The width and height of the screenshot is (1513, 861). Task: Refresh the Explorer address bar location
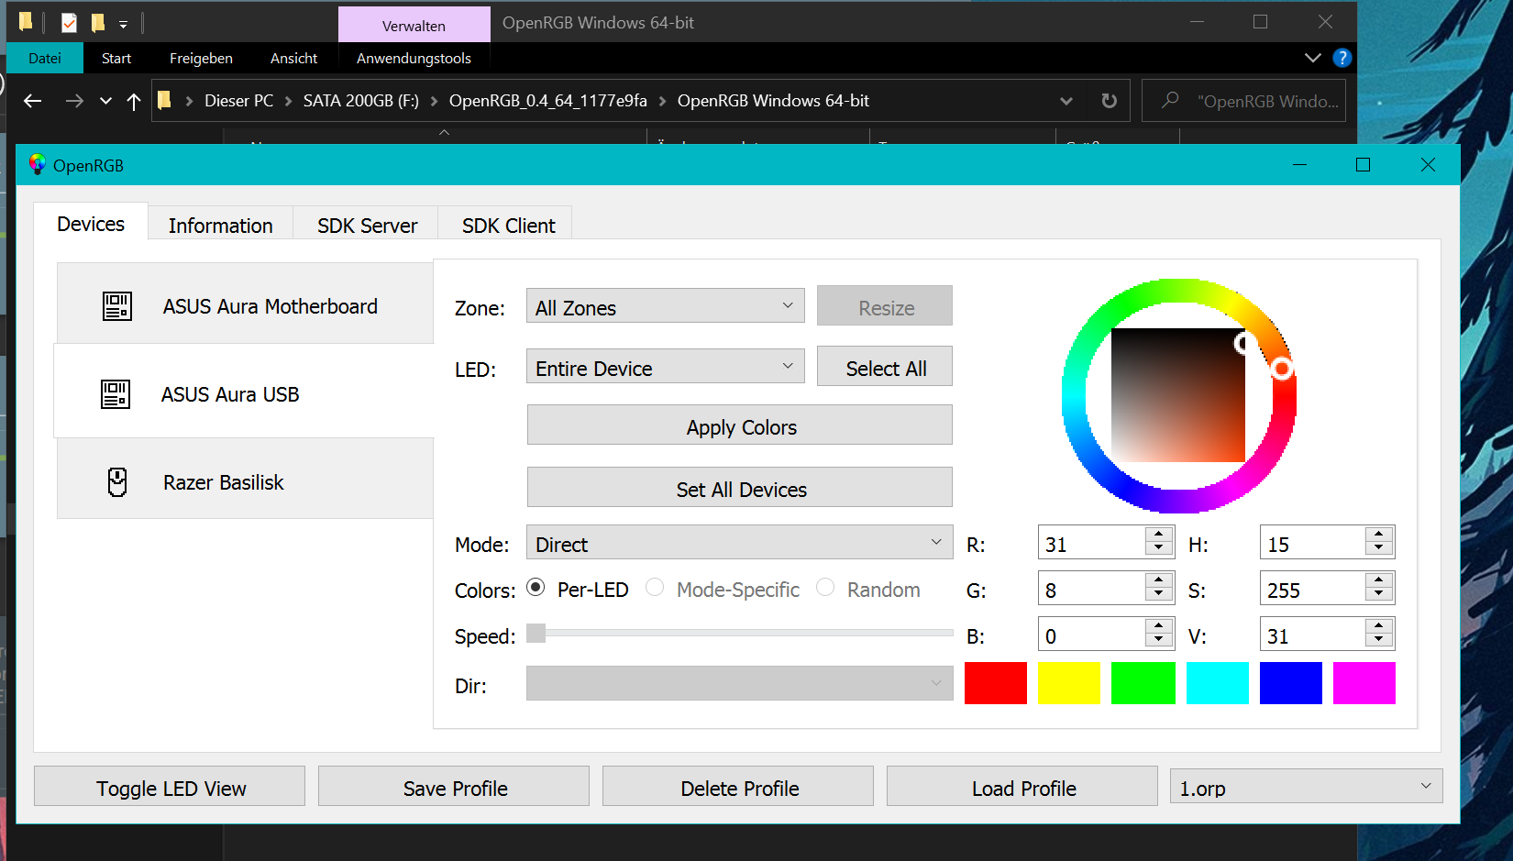(x=1110, y=101)
